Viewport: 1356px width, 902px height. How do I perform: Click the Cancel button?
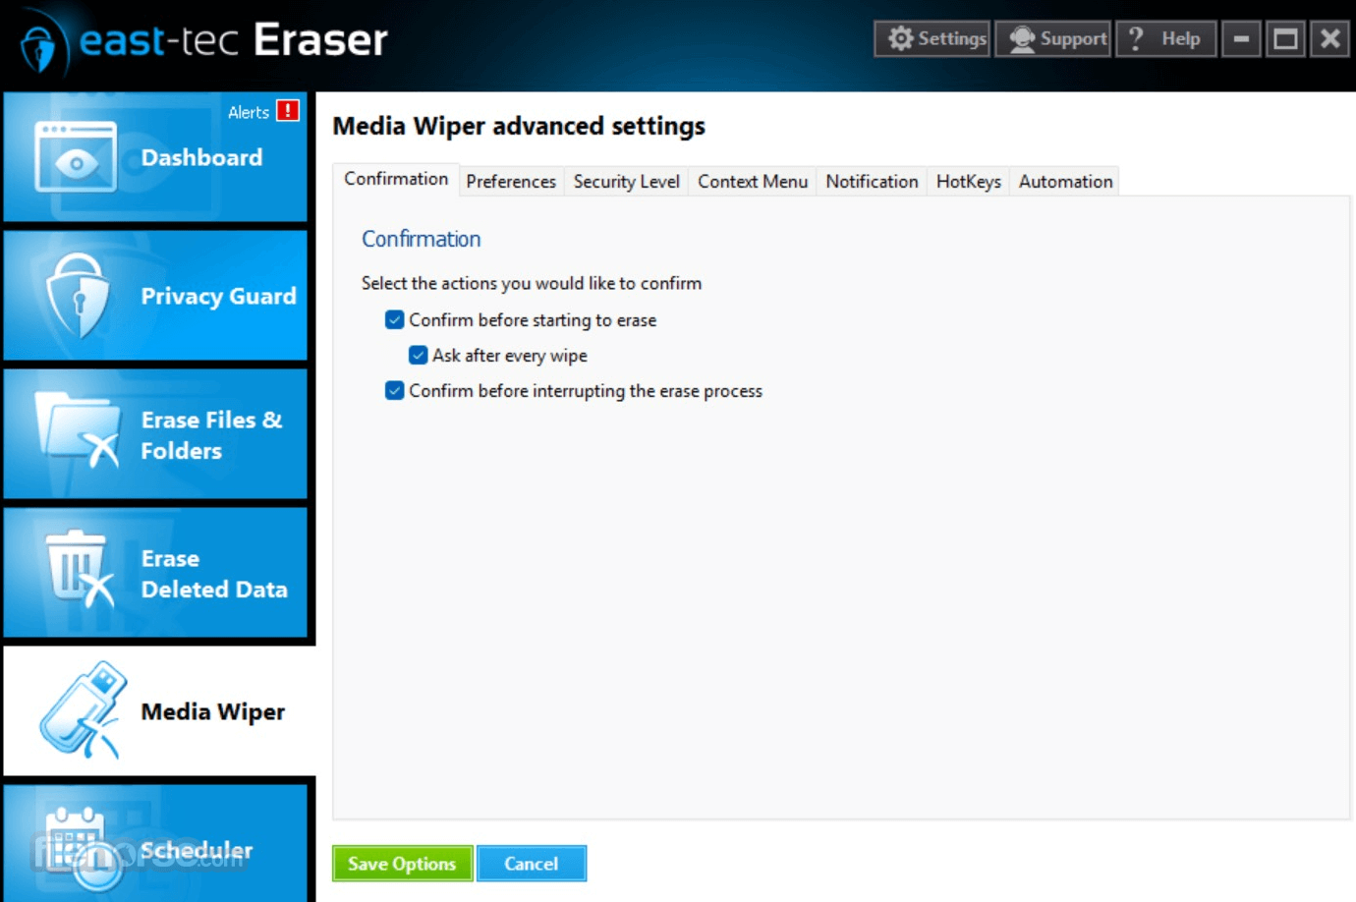coord(532,864)
